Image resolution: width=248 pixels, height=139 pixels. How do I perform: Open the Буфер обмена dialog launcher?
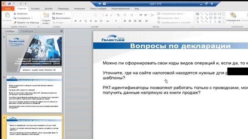(38, 27)
